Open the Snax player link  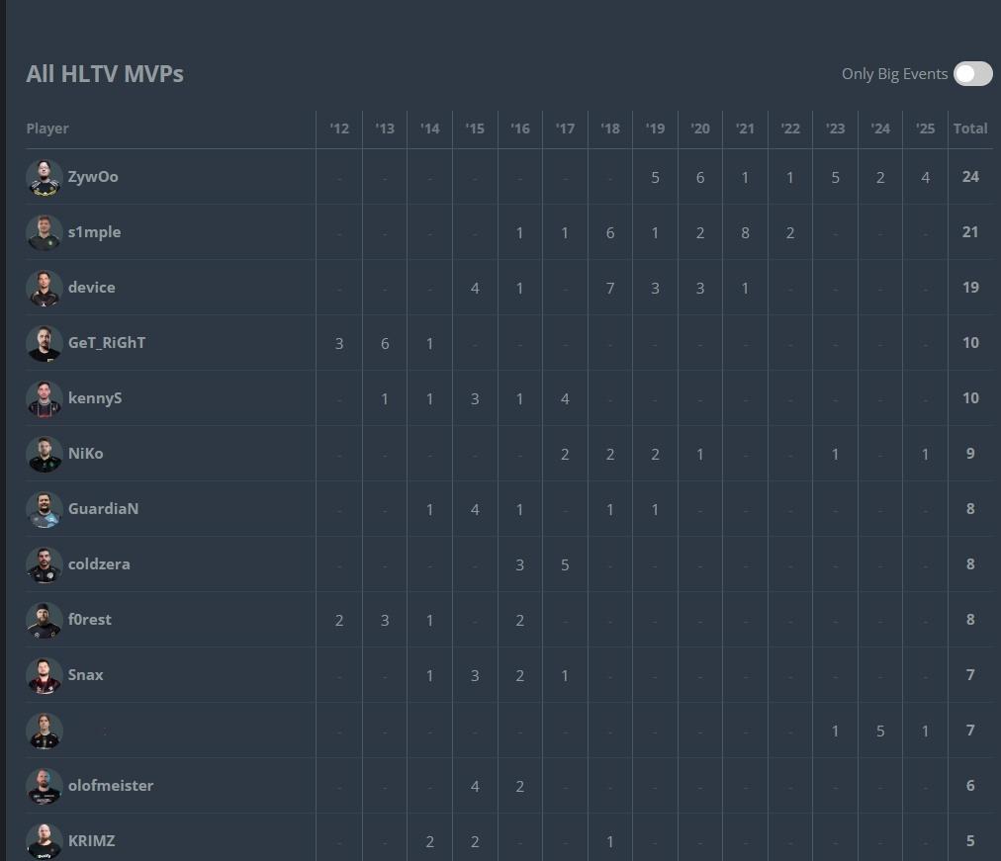(85, 675)
